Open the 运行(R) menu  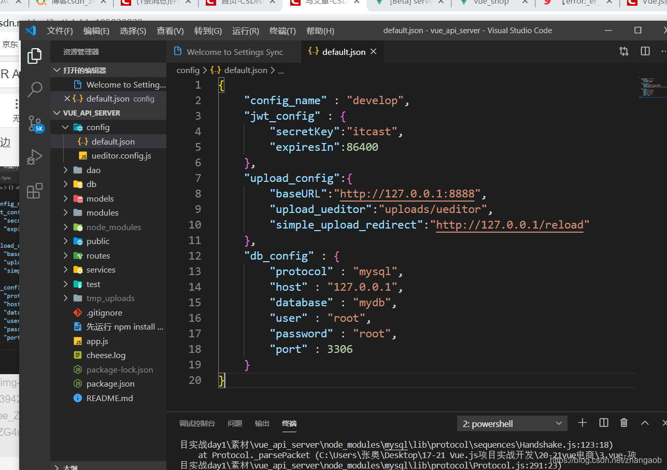click(246, 31)
